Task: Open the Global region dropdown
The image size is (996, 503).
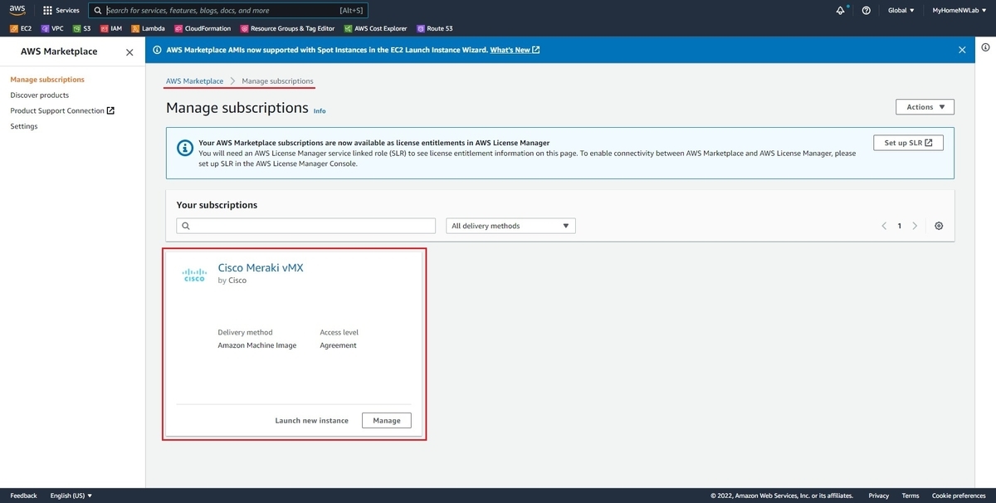Action: pos(901,11)
